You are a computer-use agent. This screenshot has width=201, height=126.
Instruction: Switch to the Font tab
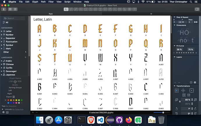point(51,14)
